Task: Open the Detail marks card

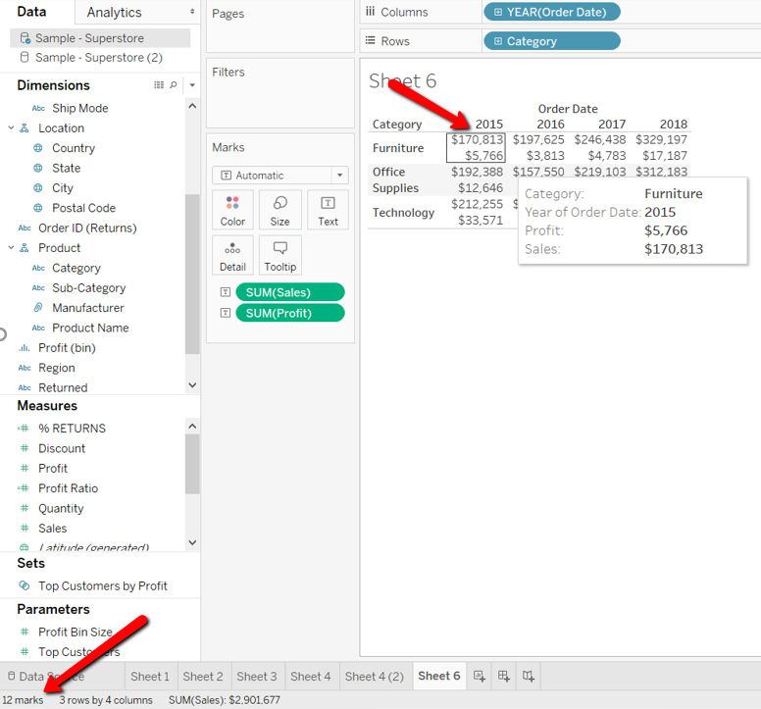Action: [x=232, y=255]
